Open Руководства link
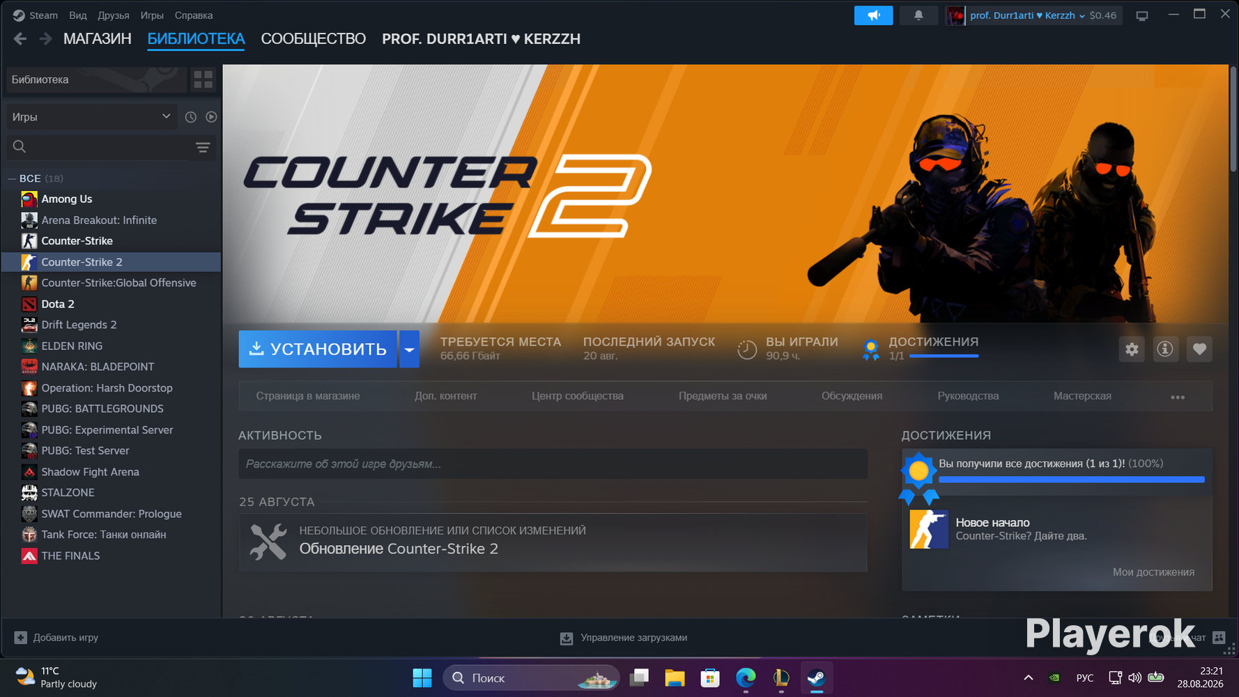Screen dimensions: 1239x697 click(968, 396)
